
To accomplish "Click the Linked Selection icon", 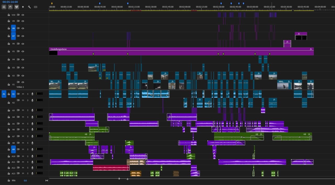I will (16, 7).
